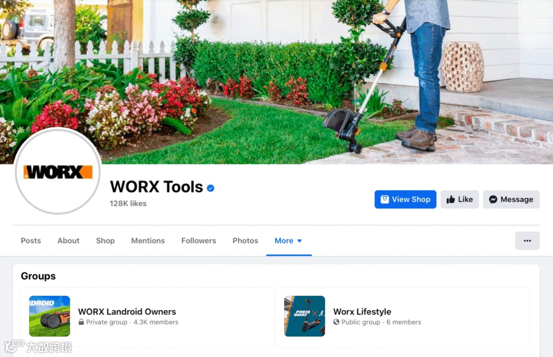Click the Landroid mower group thumbnail
This screenshot has width=553, height=357.
click(x=49, y=316)
